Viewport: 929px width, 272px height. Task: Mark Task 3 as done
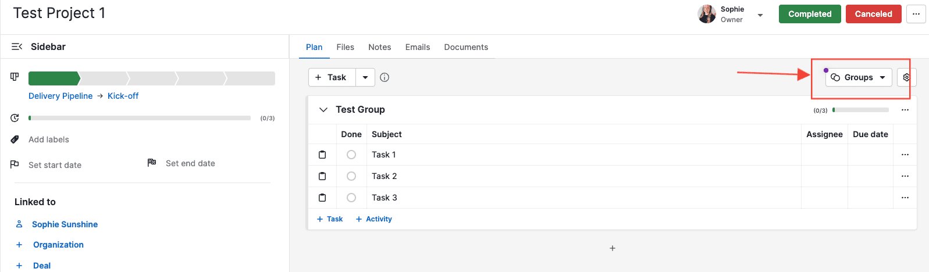pyautogui.click(x=351, y=198)
